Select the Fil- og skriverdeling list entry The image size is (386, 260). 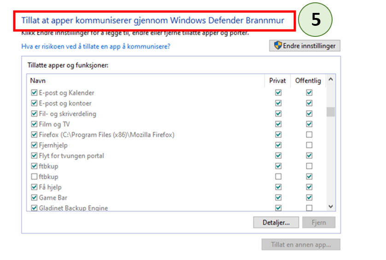[67, 114]
